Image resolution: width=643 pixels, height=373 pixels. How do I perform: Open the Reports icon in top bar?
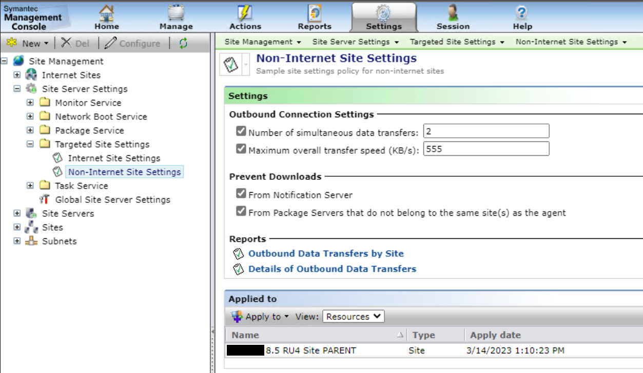[x=314, y=13]
